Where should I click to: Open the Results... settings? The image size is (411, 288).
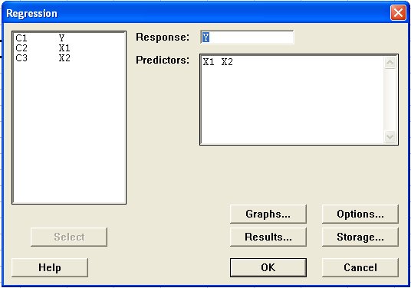[x=268, y=237]
